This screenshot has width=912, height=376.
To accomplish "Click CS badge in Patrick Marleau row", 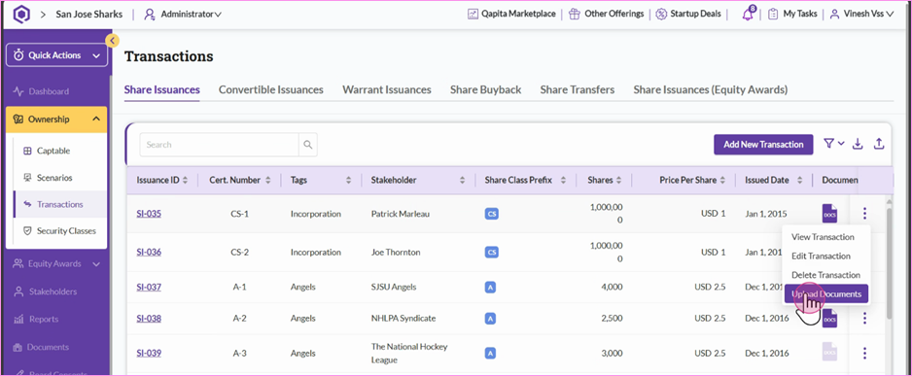I will 491,214.
